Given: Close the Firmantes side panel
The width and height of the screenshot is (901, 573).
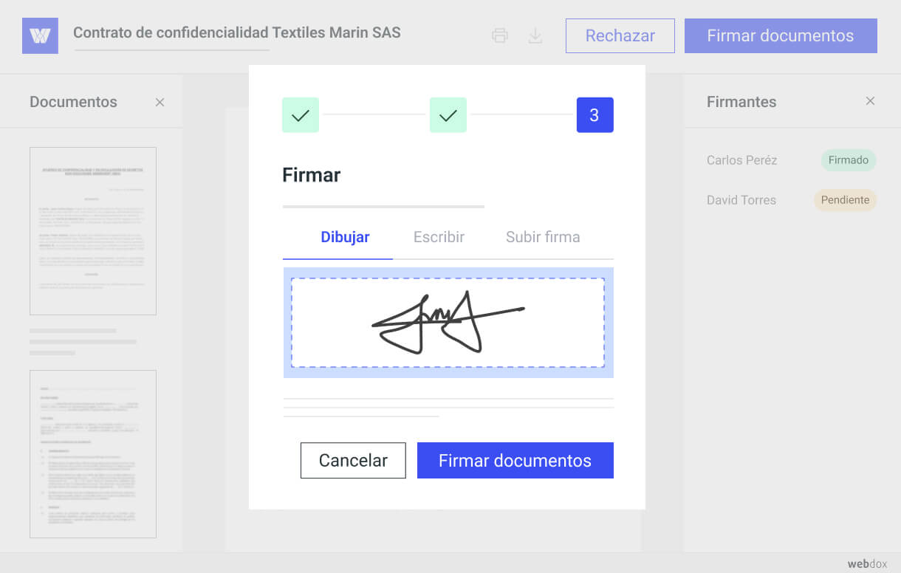Looking at the screenshot, I should click(871, 101).
